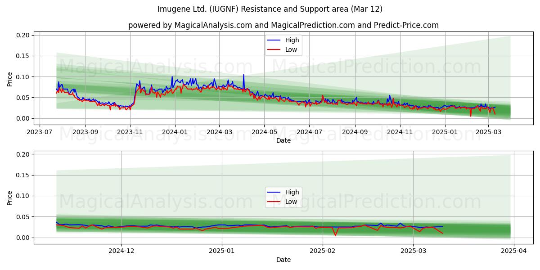Click the '2024-01' tick label on upper chart
The image size is (540, 270).
tap(175, 132)
